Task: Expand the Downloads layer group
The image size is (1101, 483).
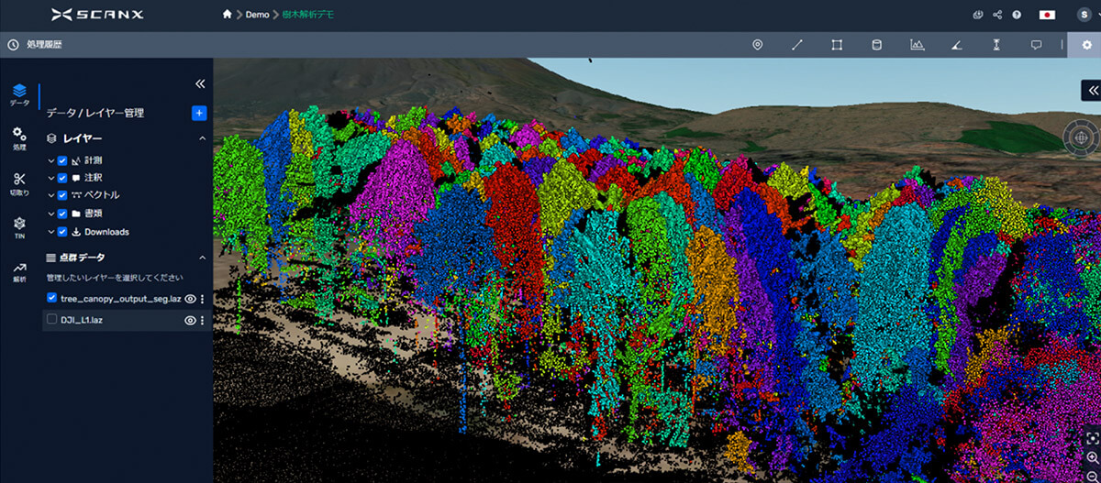Action: pyautogui.click(x=51, y=232)
